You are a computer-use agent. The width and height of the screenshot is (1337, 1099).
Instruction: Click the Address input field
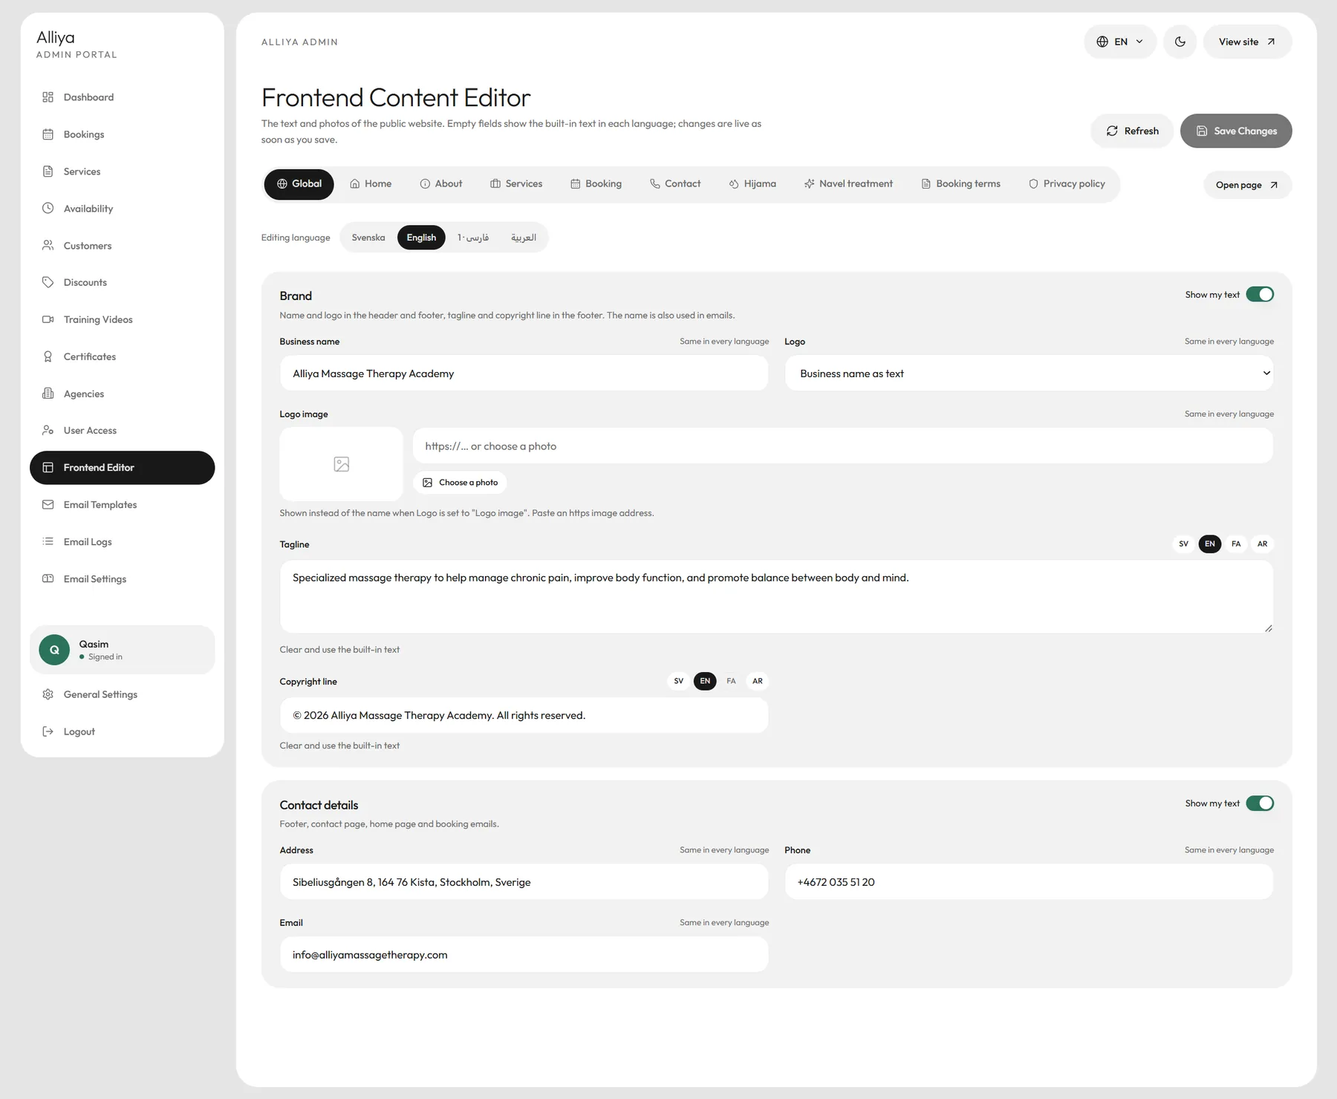[524, 882]
